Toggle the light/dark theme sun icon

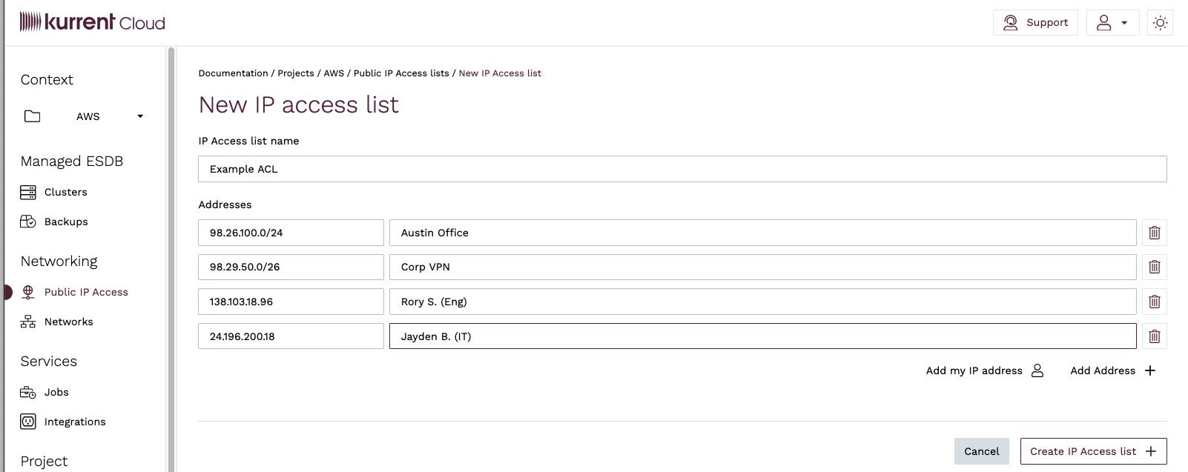1160,23
